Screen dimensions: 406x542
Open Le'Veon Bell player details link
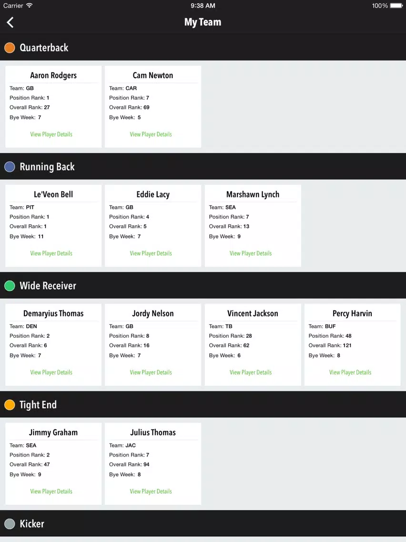(51, 253)
